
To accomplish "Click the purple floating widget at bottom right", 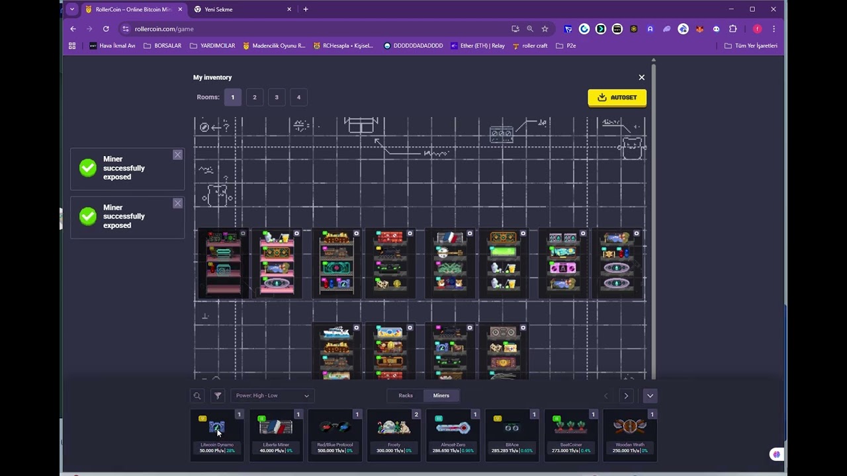I will pyautogui.click(x=776, y=454).
